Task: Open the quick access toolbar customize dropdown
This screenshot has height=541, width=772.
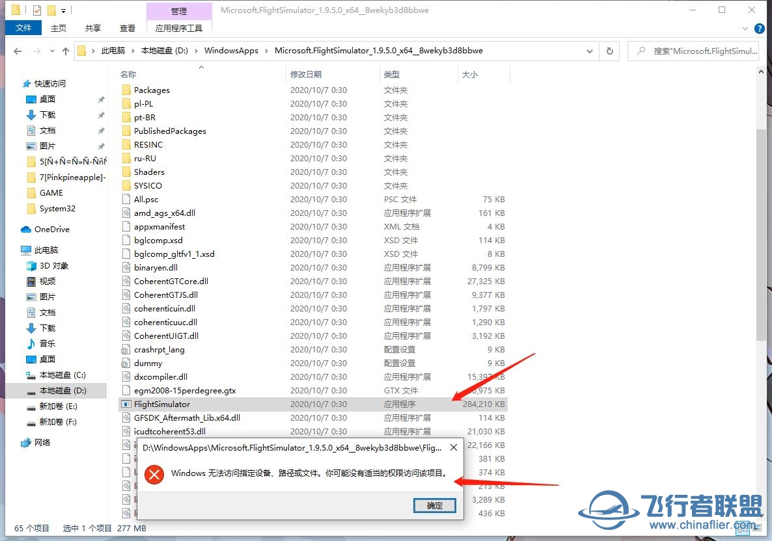Action: [x=63, y=10]
